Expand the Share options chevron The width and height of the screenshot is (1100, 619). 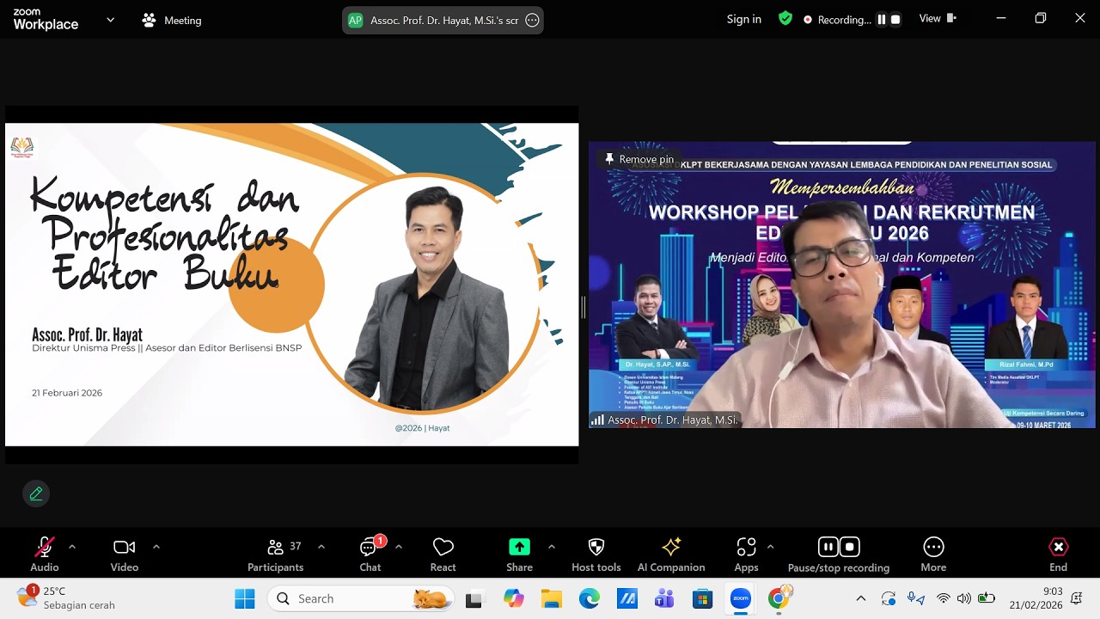[x=552, y=547]
